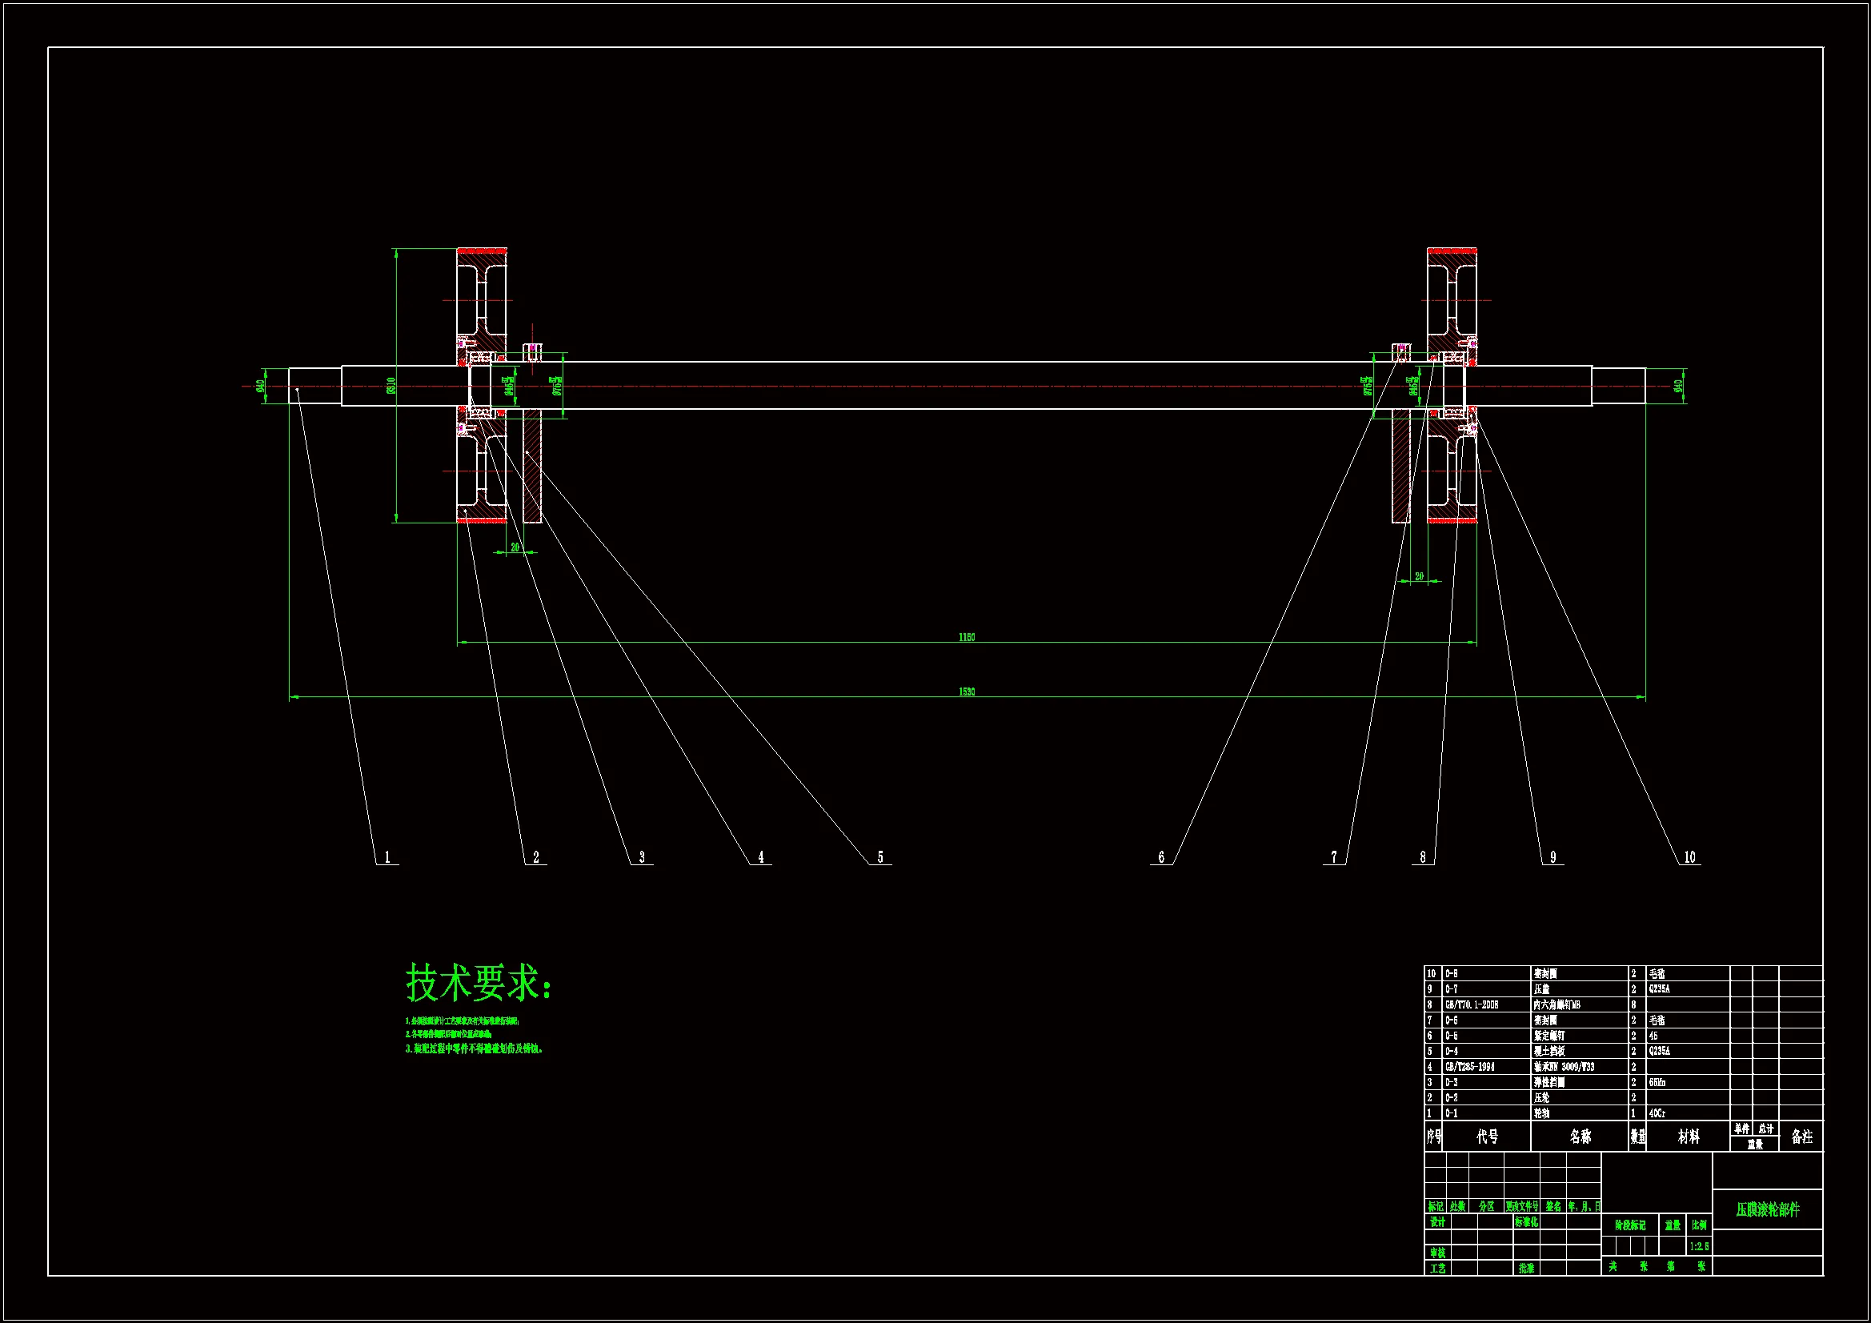
Task: Click the GB/T70.1-2008 standard cell
Action: coord(1471,1005)
